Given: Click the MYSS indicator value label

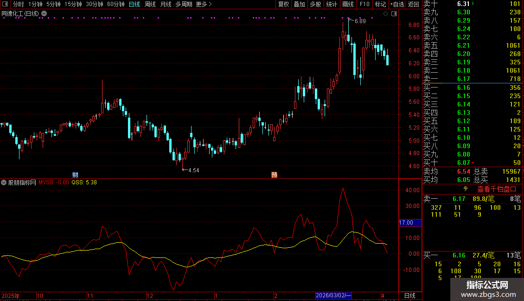Looking at the screenshot, I should (53, 182).
